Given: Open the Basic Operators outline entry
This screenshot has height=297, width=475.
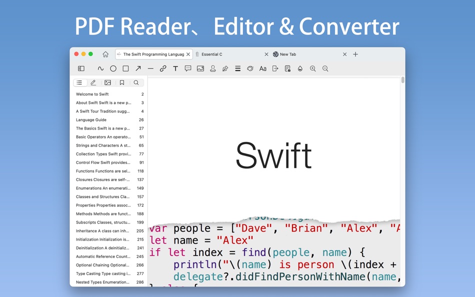Looking at the screenshot, I should 109,136.
